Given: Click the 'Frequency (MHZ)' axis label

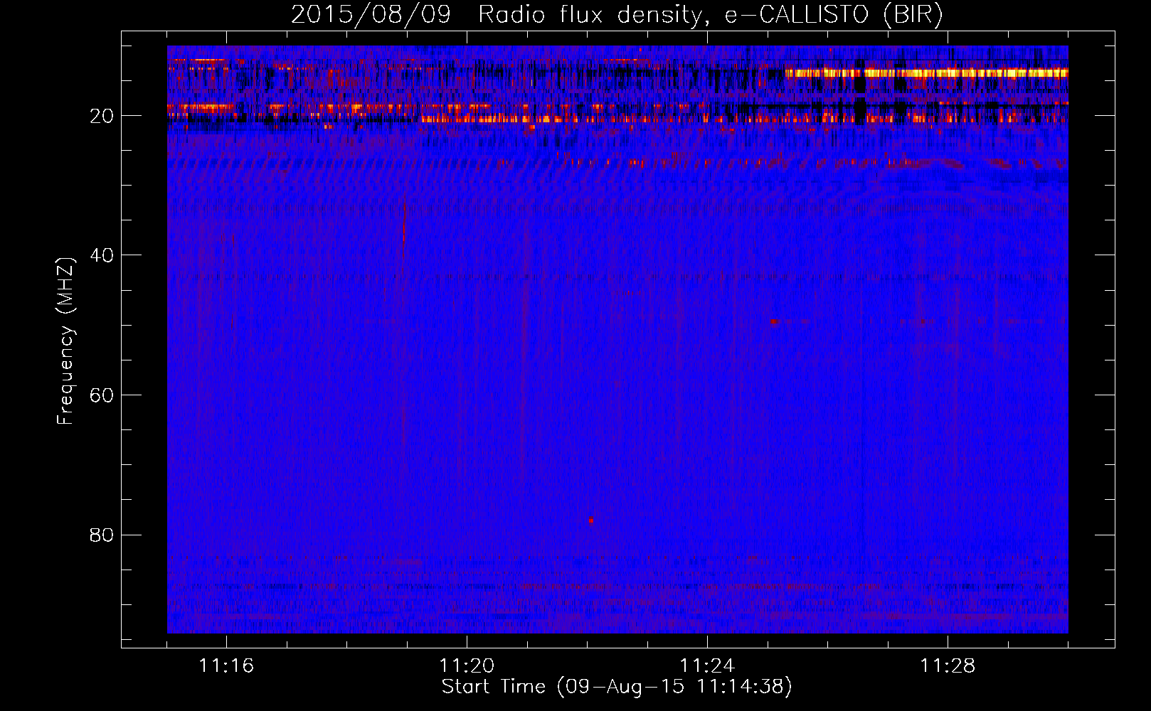Looking at the screenshot, I should (x=65, y=341).
